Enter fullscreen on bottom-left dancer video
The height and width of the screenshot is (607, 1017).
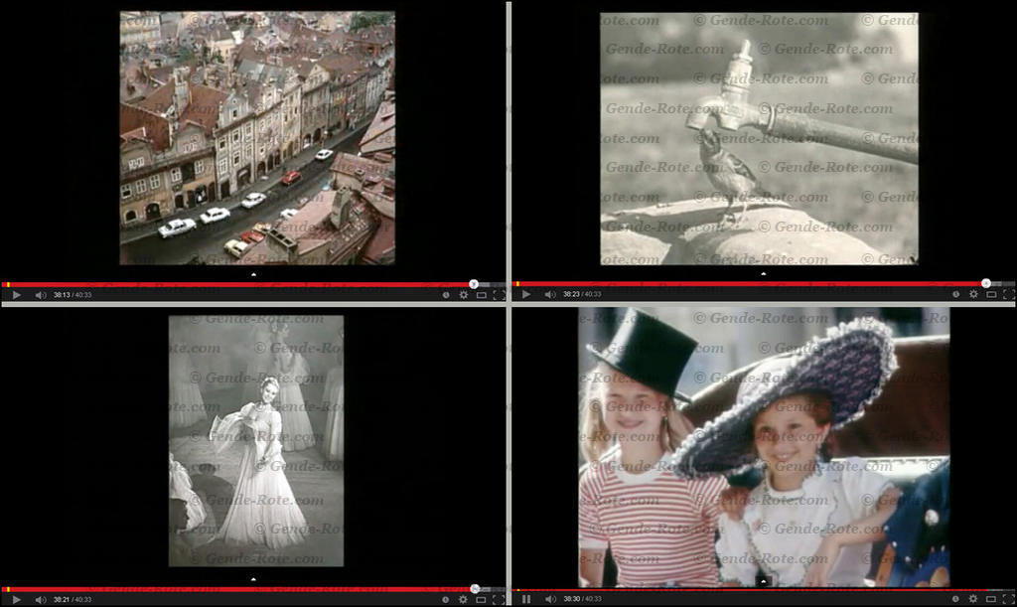[x=498, y=599]
